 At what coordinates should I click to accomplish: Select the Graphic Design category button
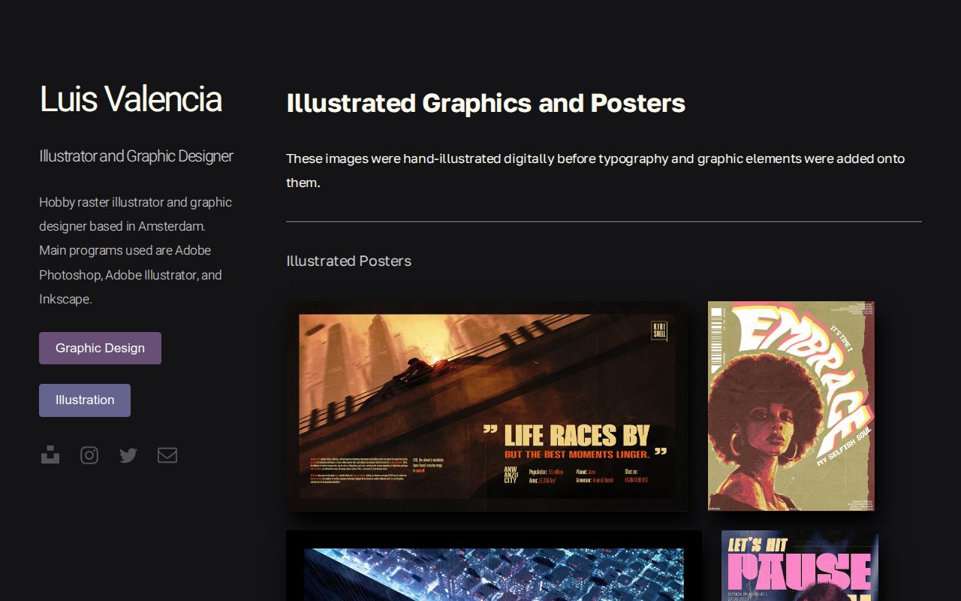click(100, 348)
